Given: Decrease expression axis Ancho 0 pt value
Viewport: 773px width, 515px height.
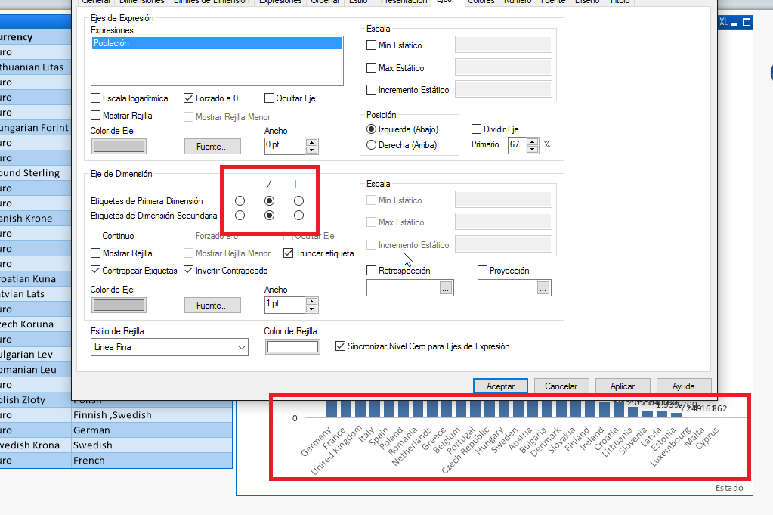Looking at the screenshot, I should click(311, 150).
